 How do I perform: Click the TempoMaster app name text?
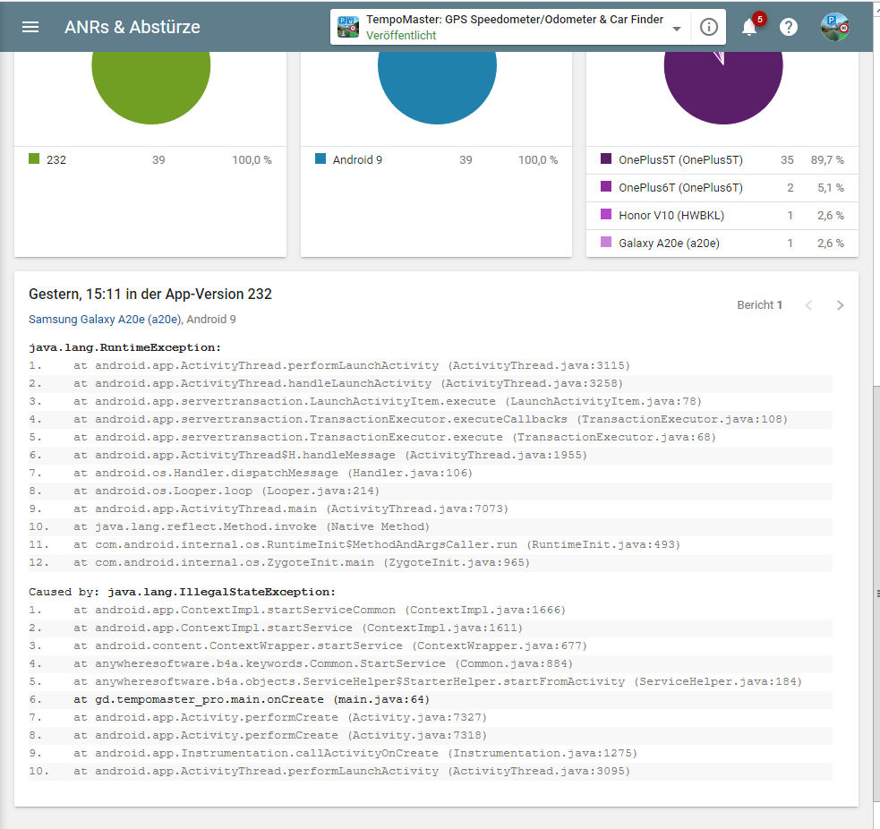pos(515,19)
